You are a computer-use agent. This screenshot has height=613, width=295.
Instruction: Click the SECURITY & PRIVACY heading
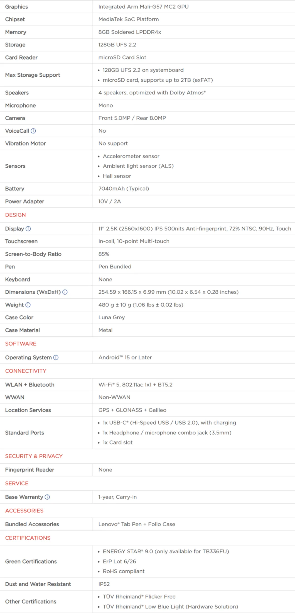click(34, 456)
